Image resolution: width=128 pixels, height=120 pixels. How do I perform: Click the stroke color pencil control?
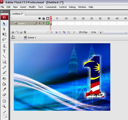point(4,112)
